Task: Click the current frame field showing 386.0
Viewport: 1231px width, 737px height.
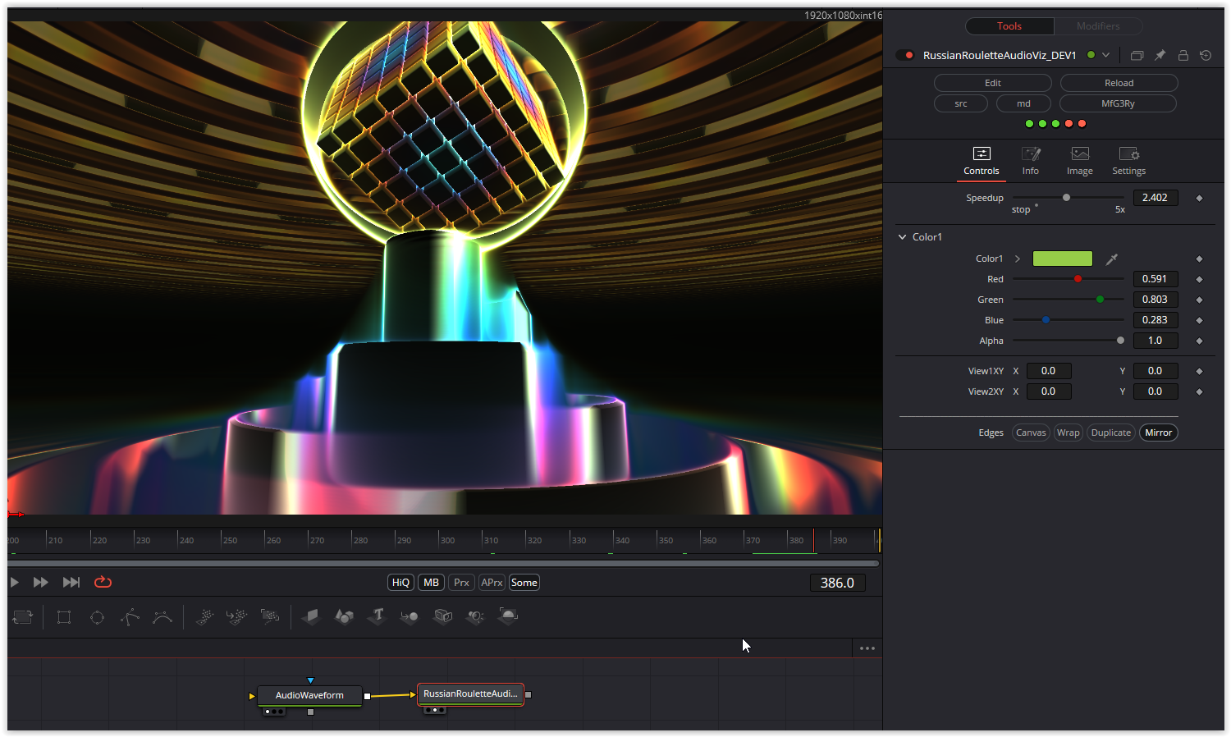Action: click(837, 583)
